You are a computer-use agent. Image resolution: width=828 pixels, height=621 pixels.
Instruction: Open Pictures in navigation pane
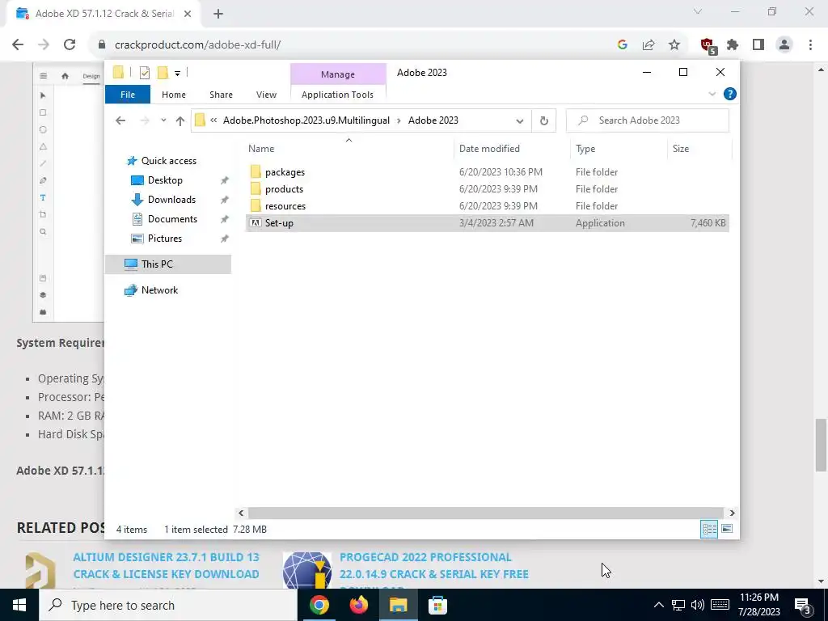click(x=165, y=239)
